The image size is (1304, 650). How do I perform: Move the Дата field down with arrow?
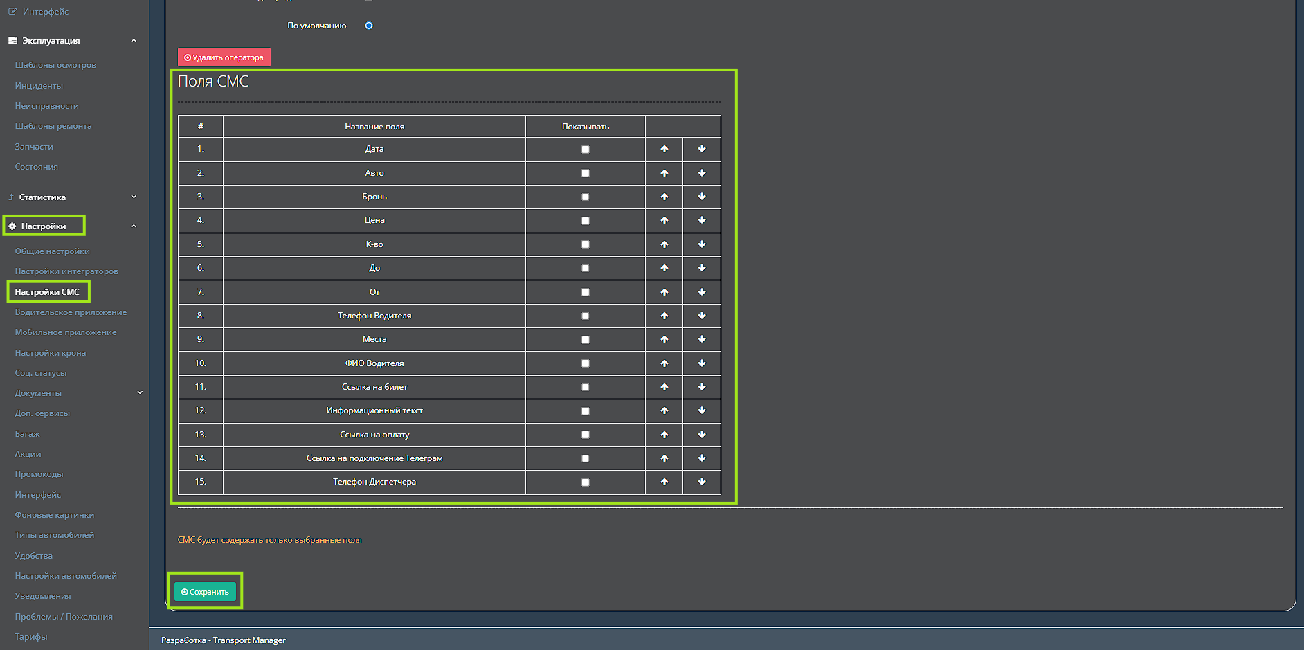tap(701, 149)
